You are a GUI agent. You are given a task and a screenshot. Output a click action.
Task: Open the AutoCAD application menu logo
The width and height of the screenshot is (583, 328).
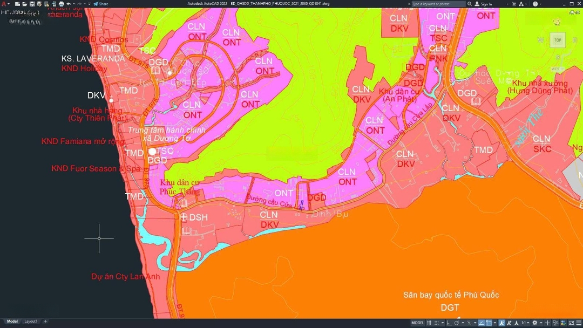(x=4, y=4)
